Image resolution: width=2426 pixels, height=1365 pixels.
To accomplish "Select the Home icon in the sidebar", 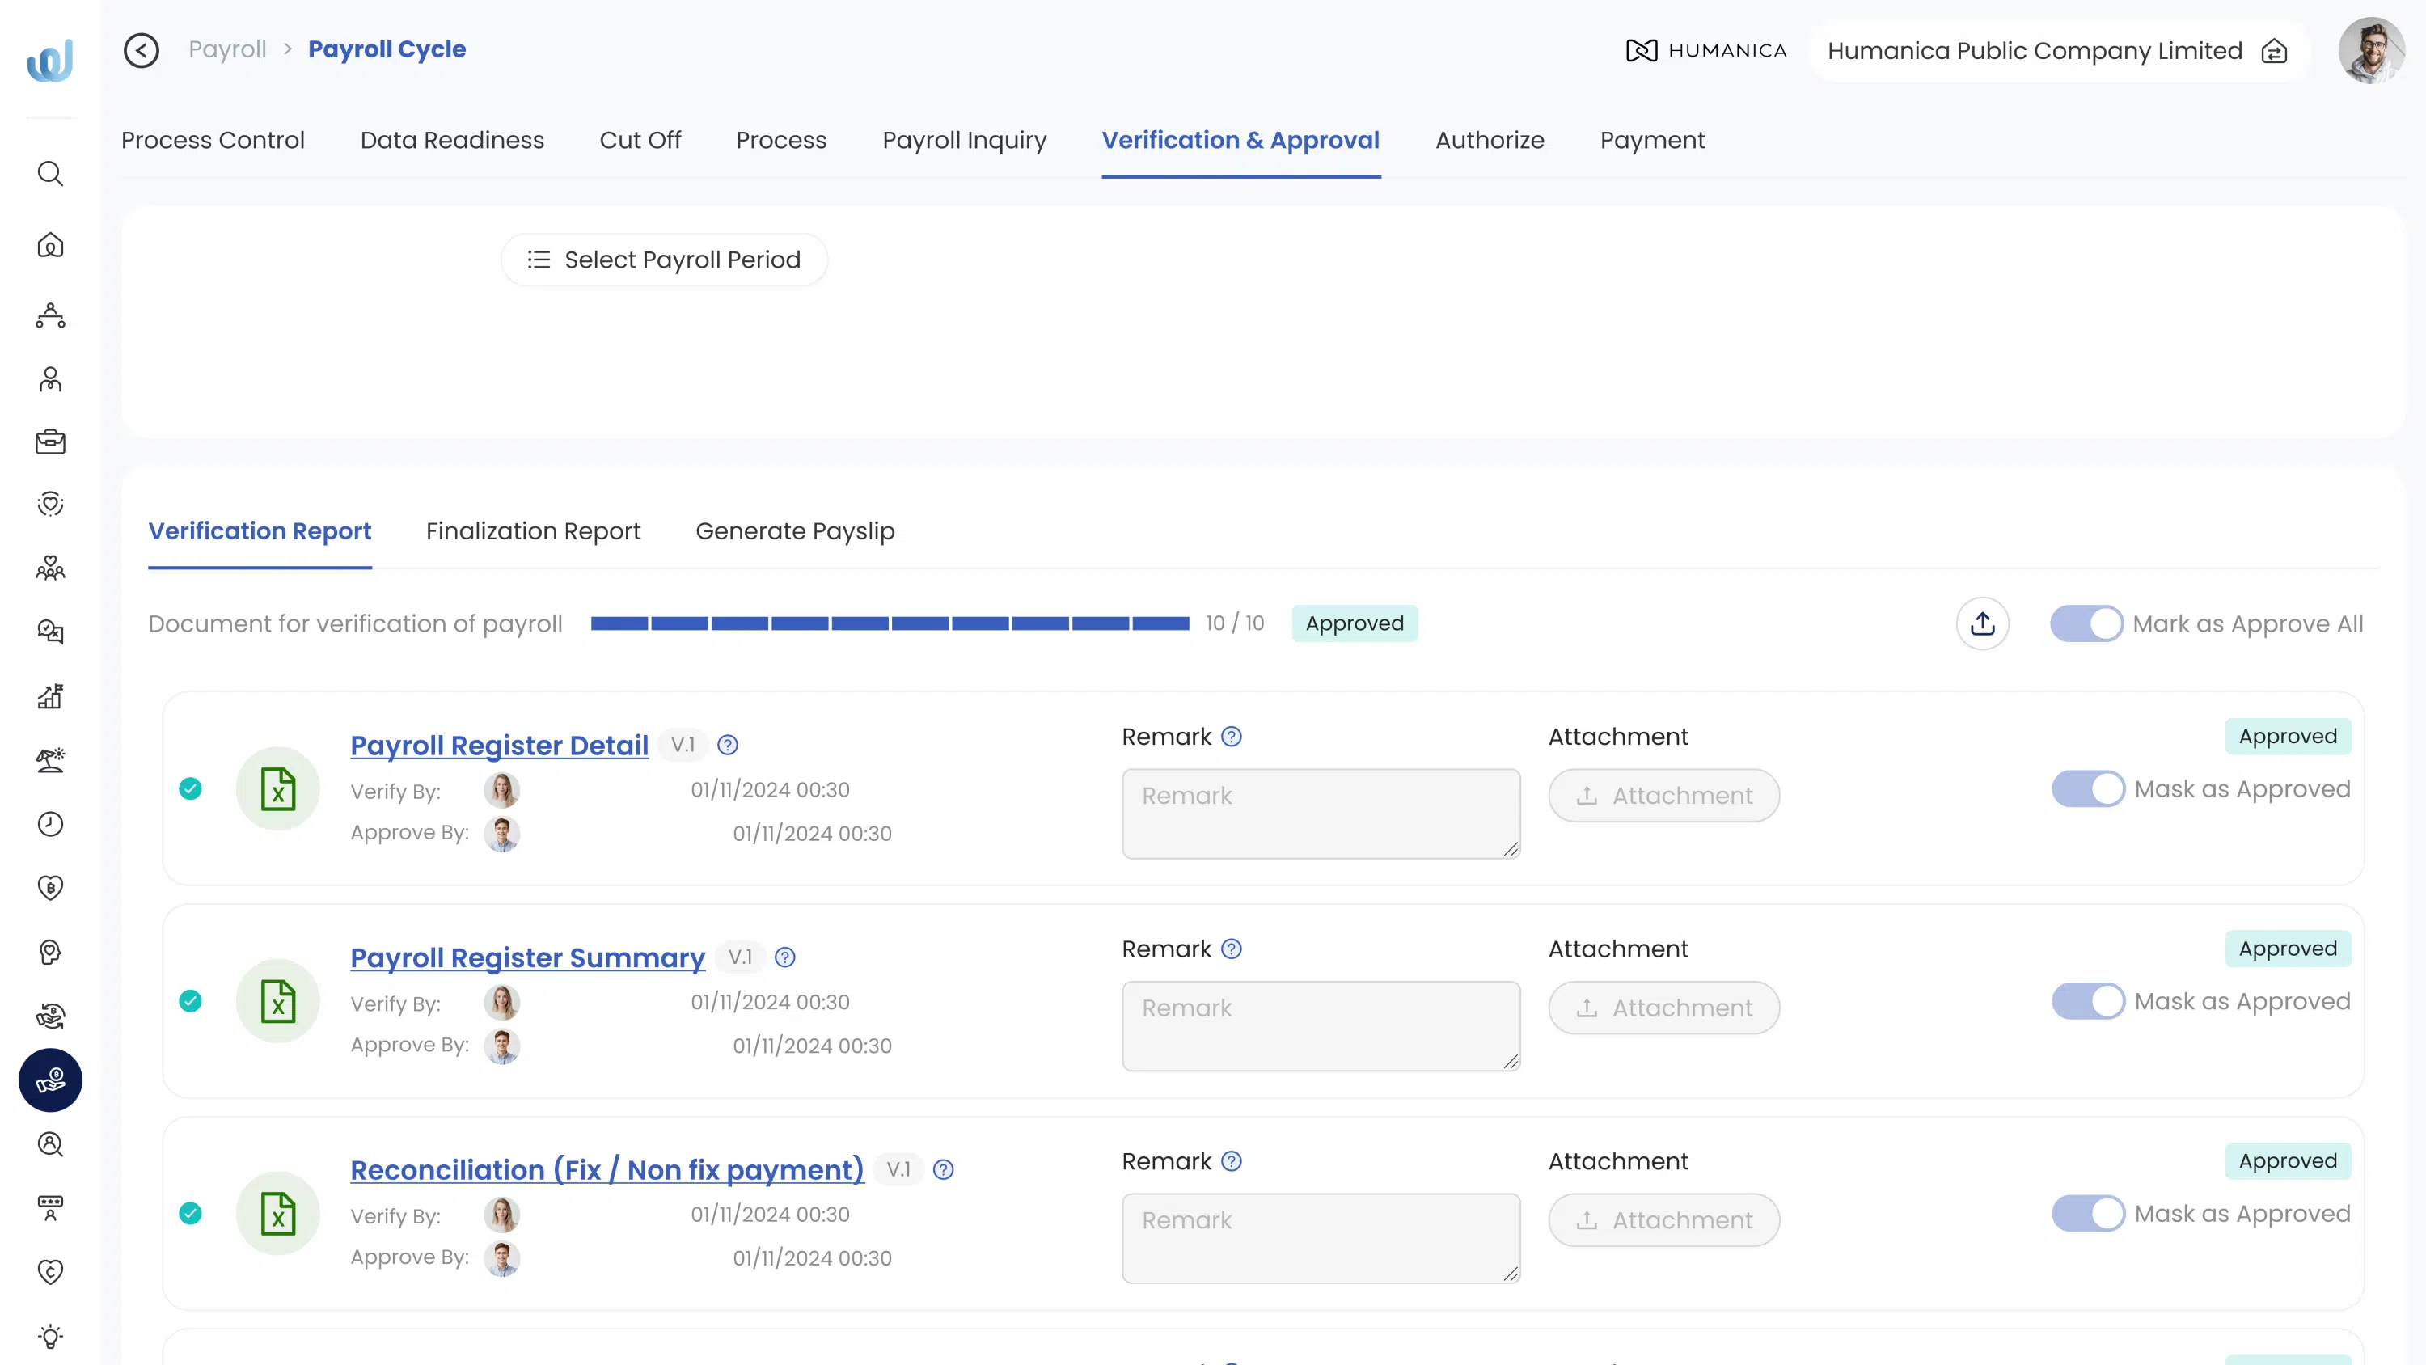I will click(50, 245).
